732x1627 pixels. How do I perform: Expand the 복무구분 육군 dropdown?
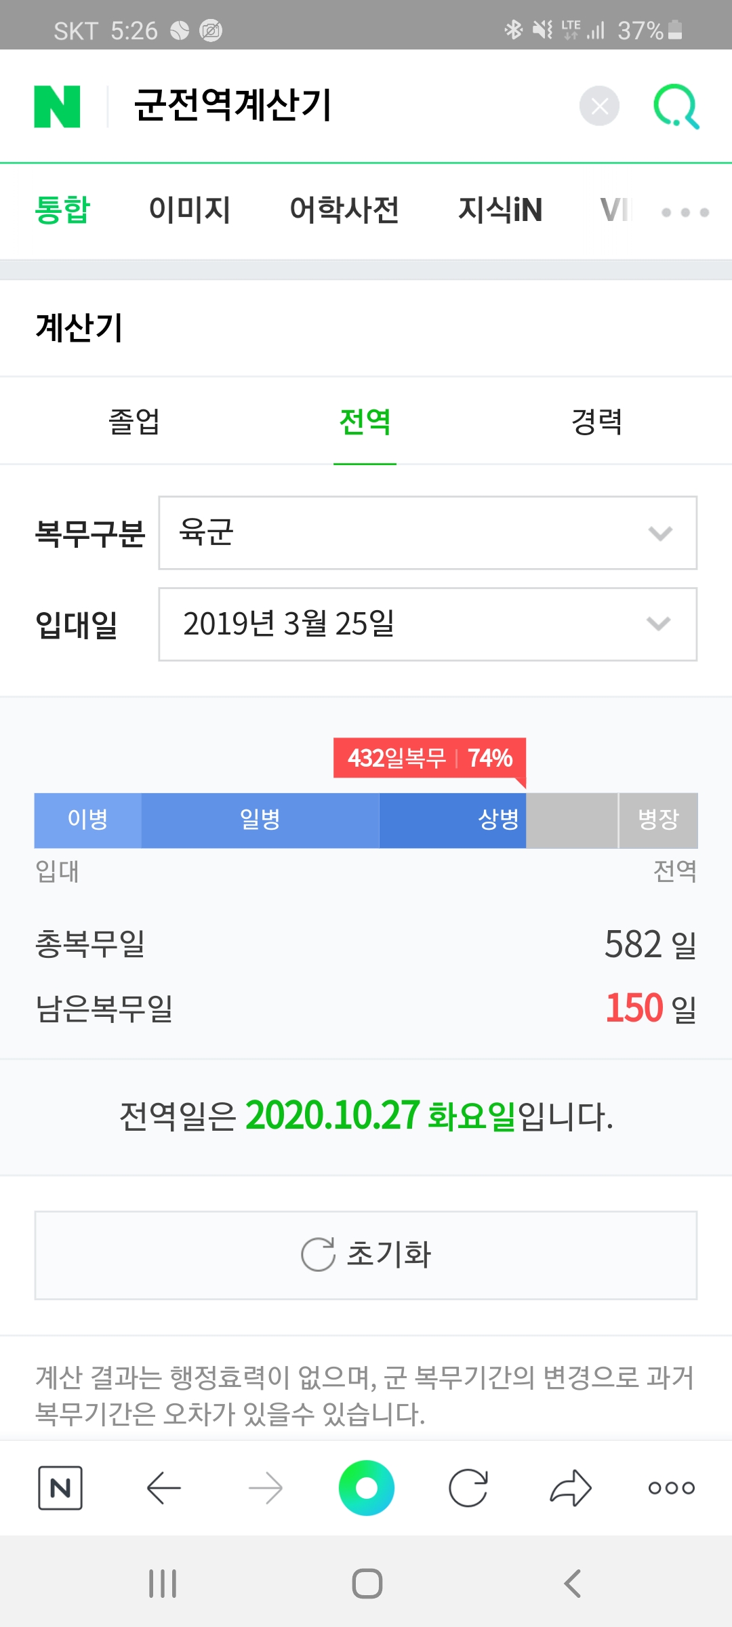[x=428, y=533]
